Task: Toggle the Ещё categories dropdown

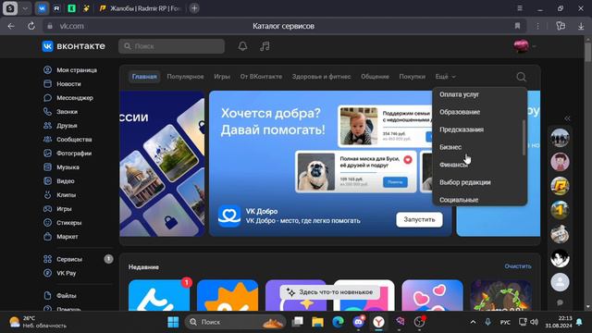Action: click(x=445, y=77)
